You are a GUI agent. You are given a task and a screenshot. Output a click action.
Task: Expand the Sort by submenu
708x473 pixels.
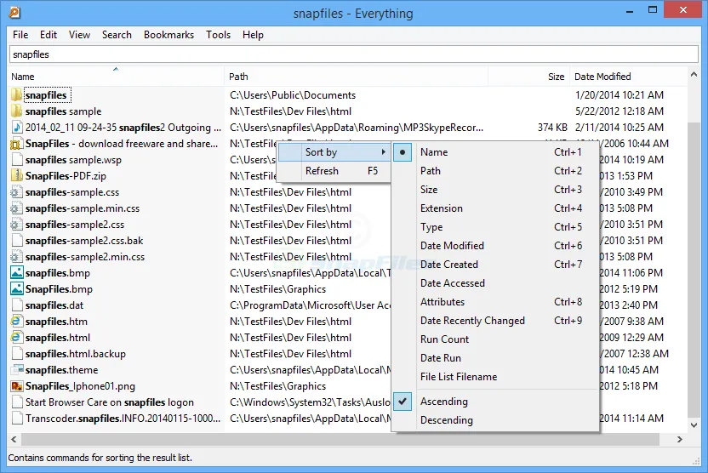coord(334,152)
